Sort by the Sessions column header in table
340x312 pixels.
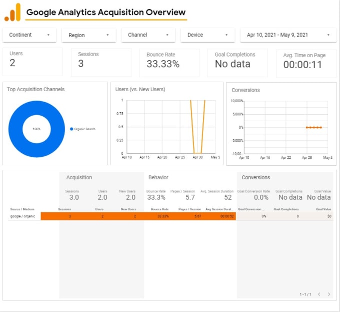click(64, 209)
